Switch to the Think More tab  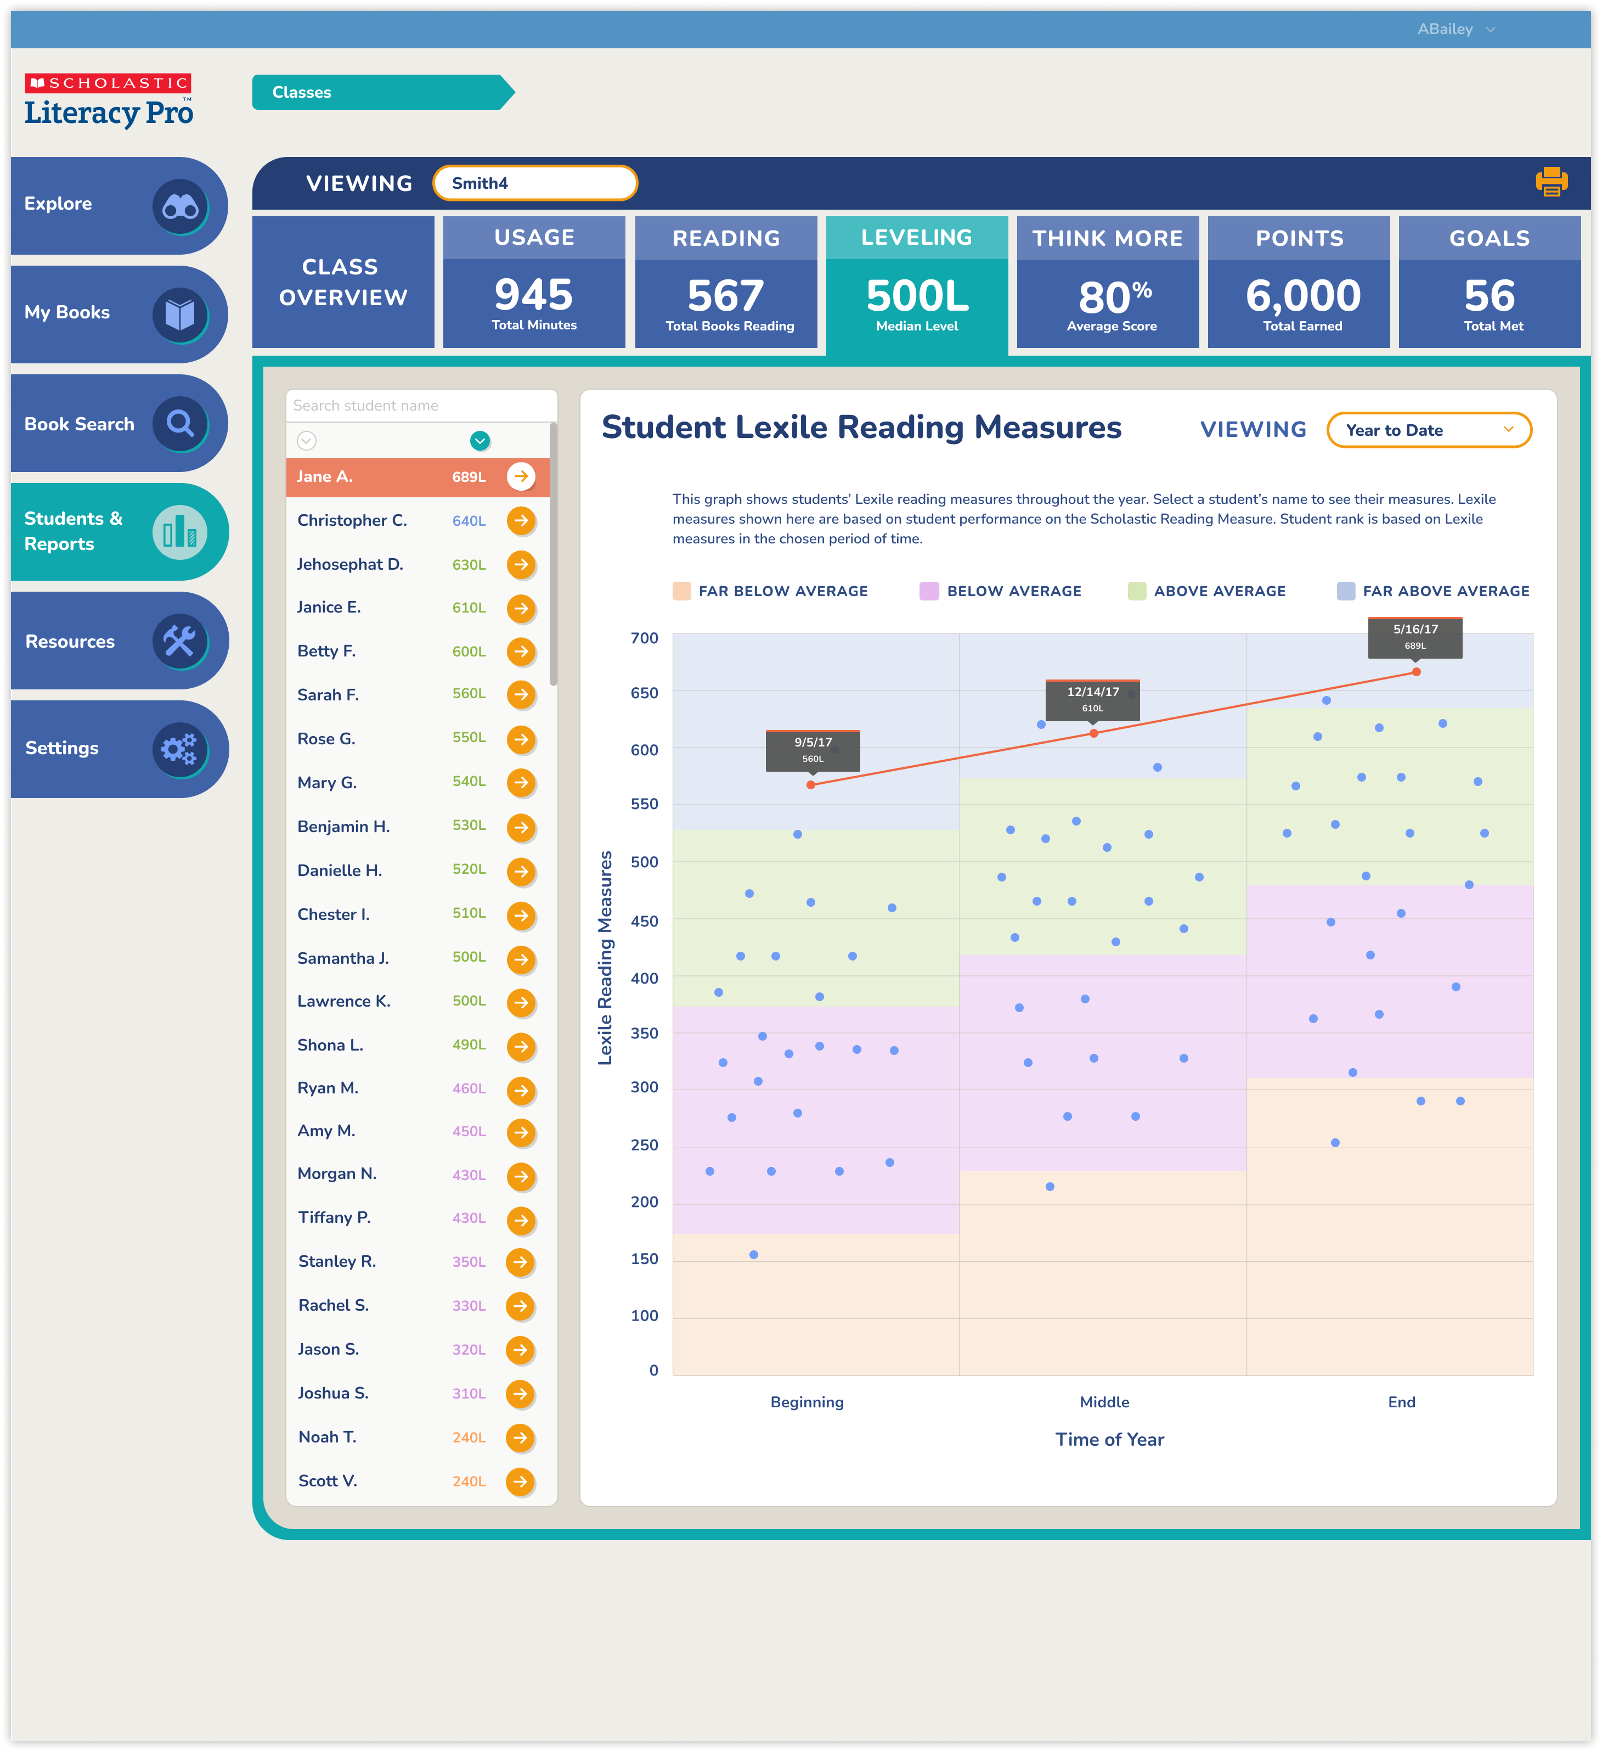(1108, 283)
